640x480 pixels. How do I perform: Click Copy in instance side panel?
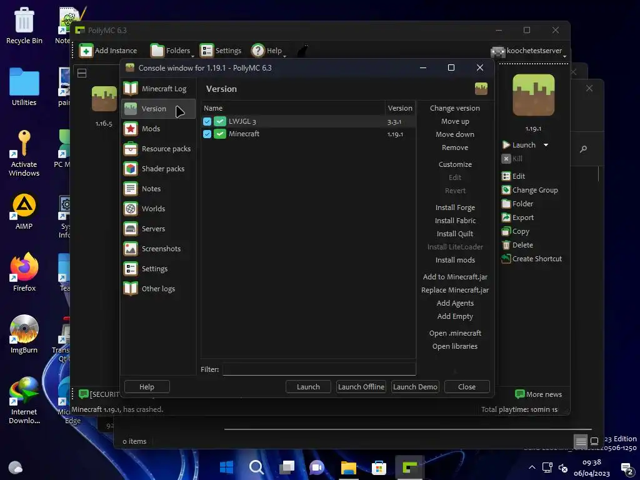click(516, 231)
